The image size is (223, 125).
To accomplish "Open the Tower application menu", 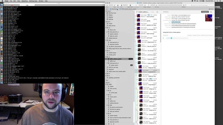I will click(6, 1).
